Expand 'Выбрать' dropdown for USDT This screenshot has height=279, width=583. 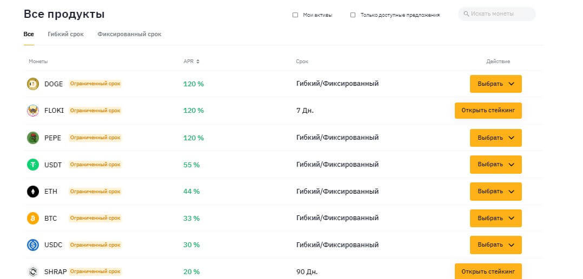click(x=495, y=165)
